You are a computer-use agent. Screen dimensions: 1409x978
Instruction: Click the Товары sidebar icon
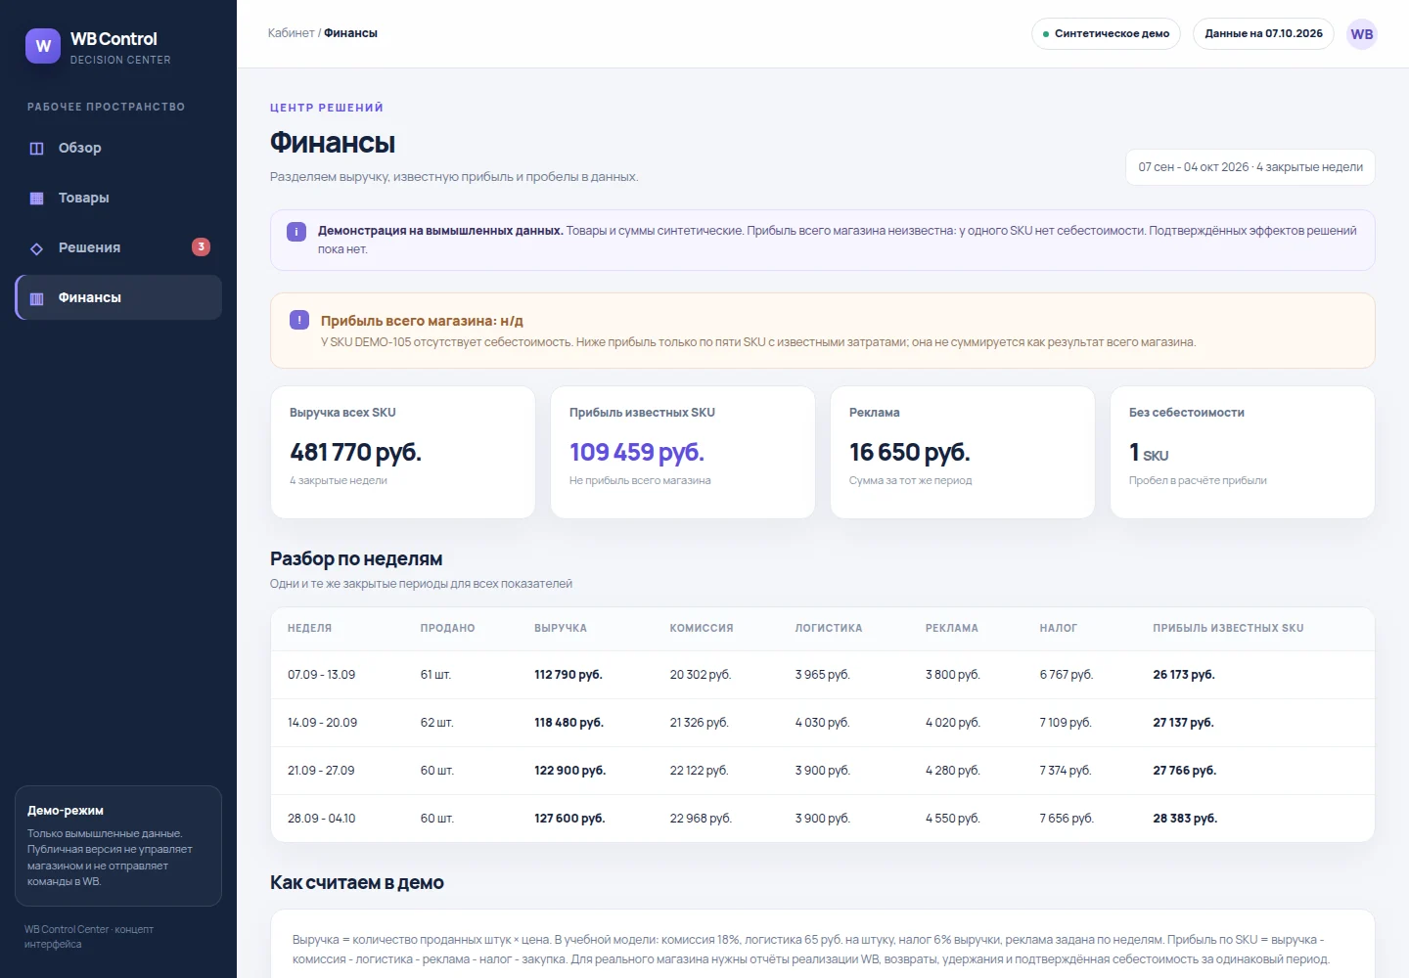coord(36,199)
